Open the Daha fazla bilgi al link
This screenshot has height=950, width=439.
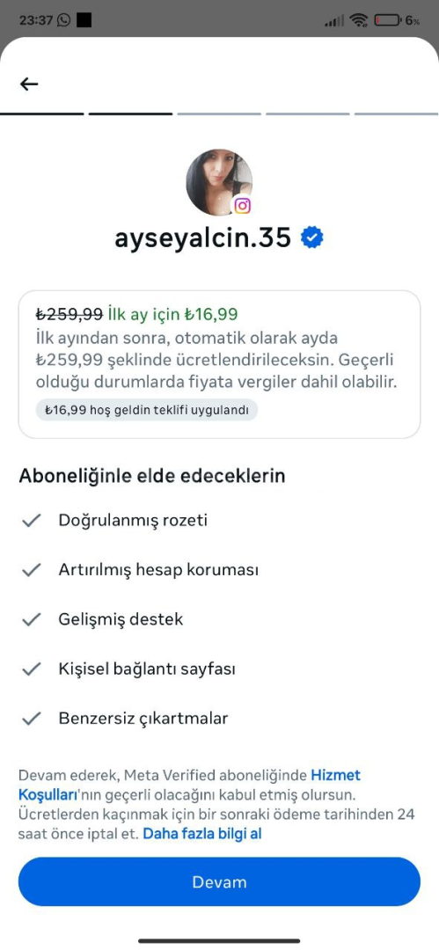(x=202, y=834)
